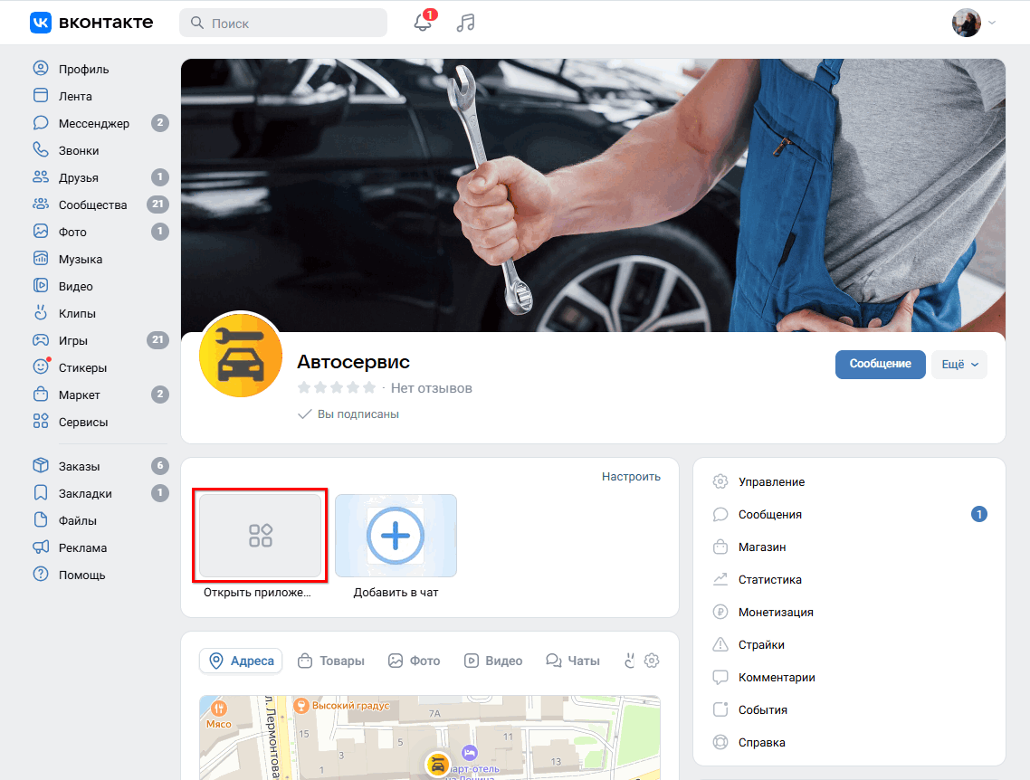This screenshot has height=780, width=1030.
Task: Switch to the 'Товары' tab
Action: tap(331, 661)
